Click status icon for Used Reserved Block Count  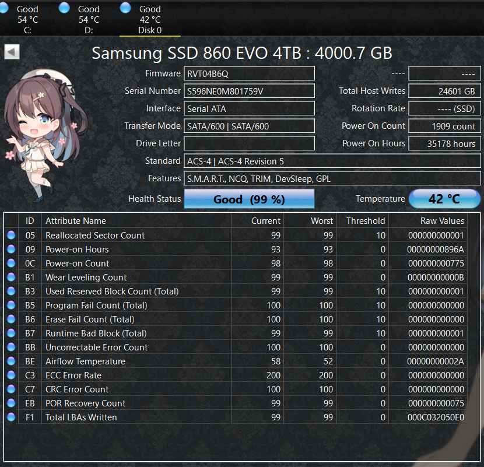[x=11, y=291]
